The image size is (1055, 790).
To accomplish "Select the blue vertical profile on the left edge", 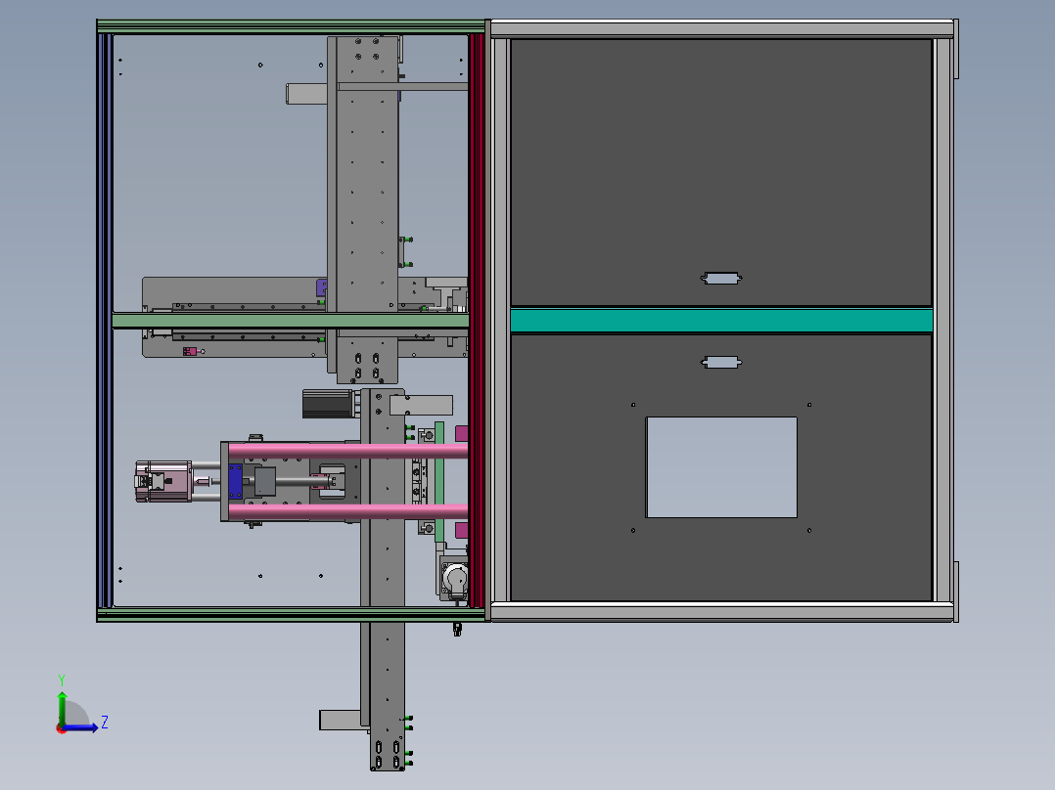I will tap(105, 321).
